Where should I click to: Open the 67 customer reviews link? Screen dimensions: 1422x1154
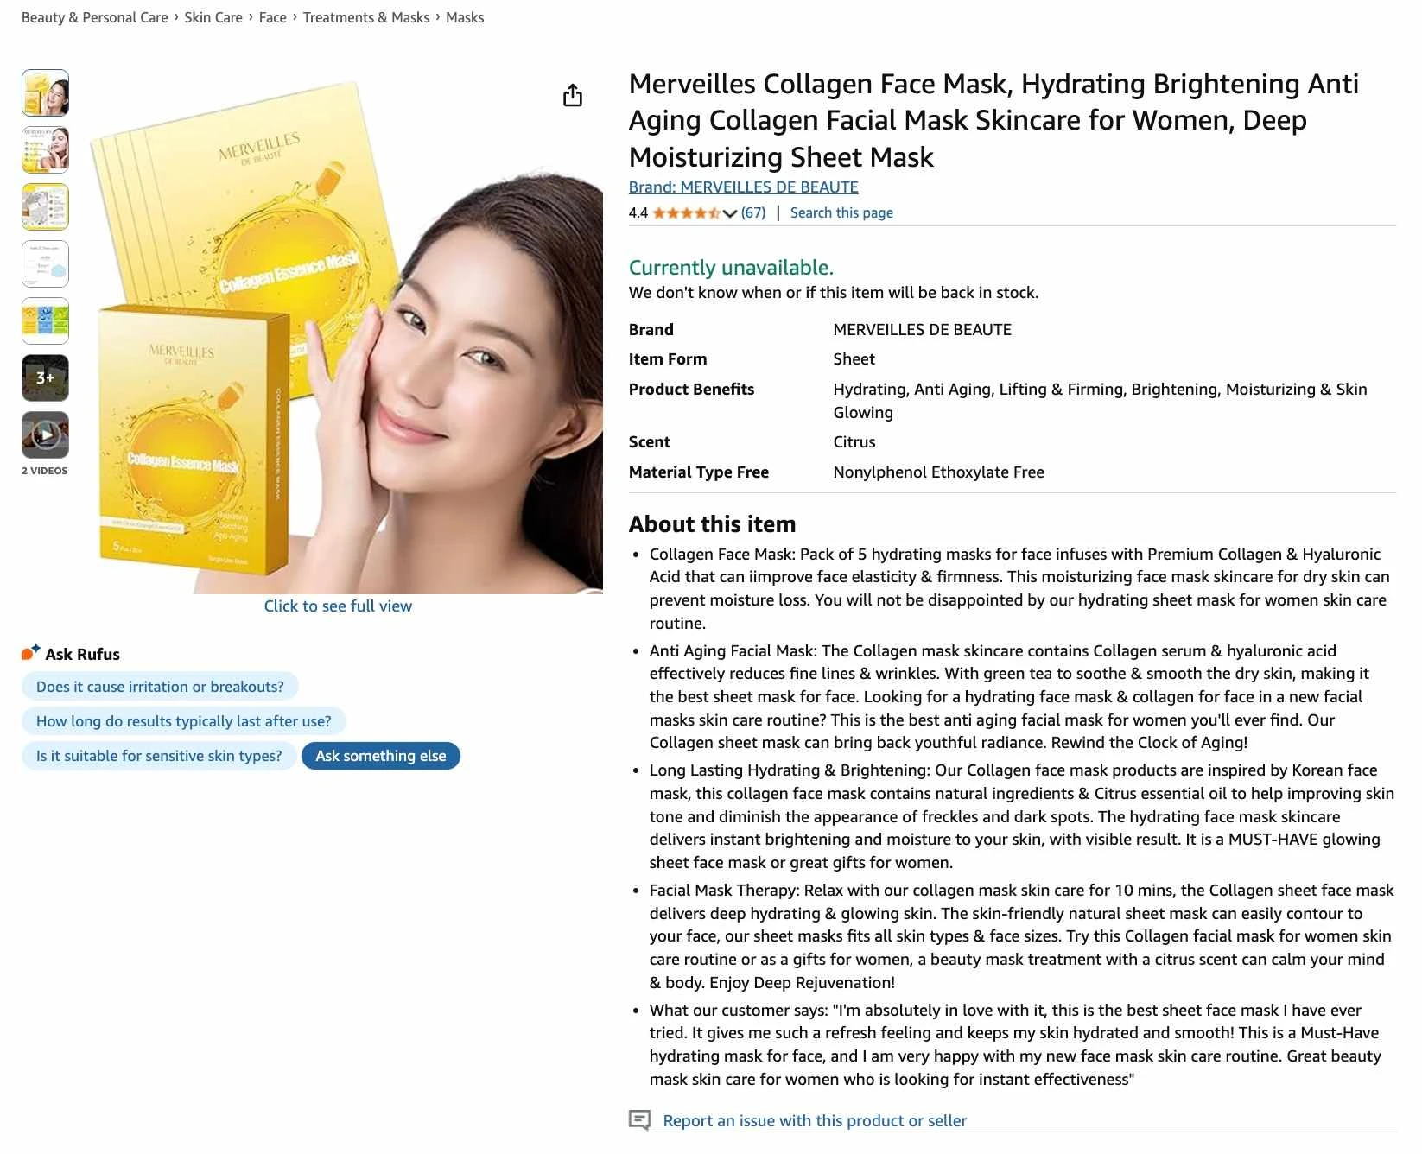753,212
